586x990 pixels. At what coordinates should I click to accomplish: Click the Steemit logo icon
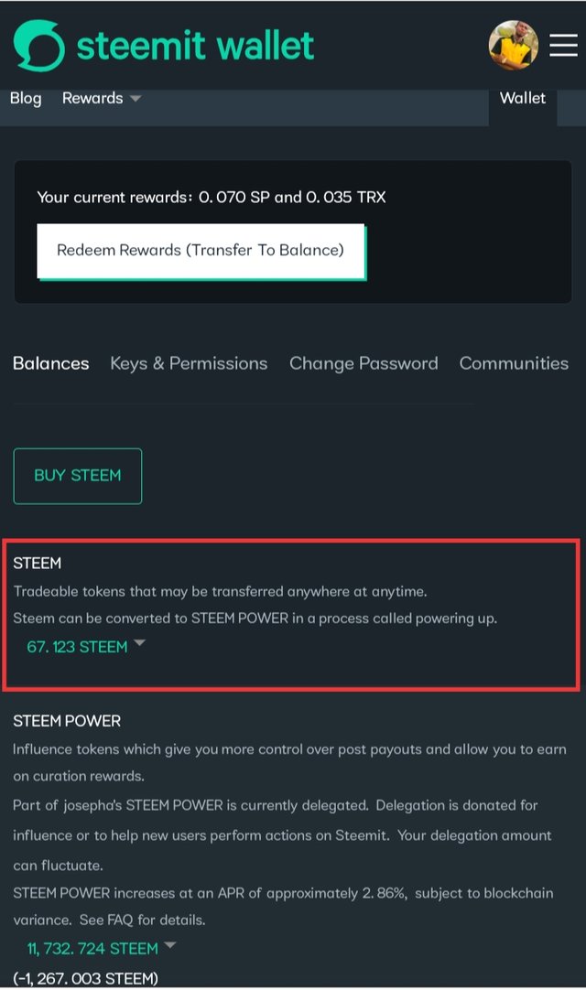[x=38, y=46]
